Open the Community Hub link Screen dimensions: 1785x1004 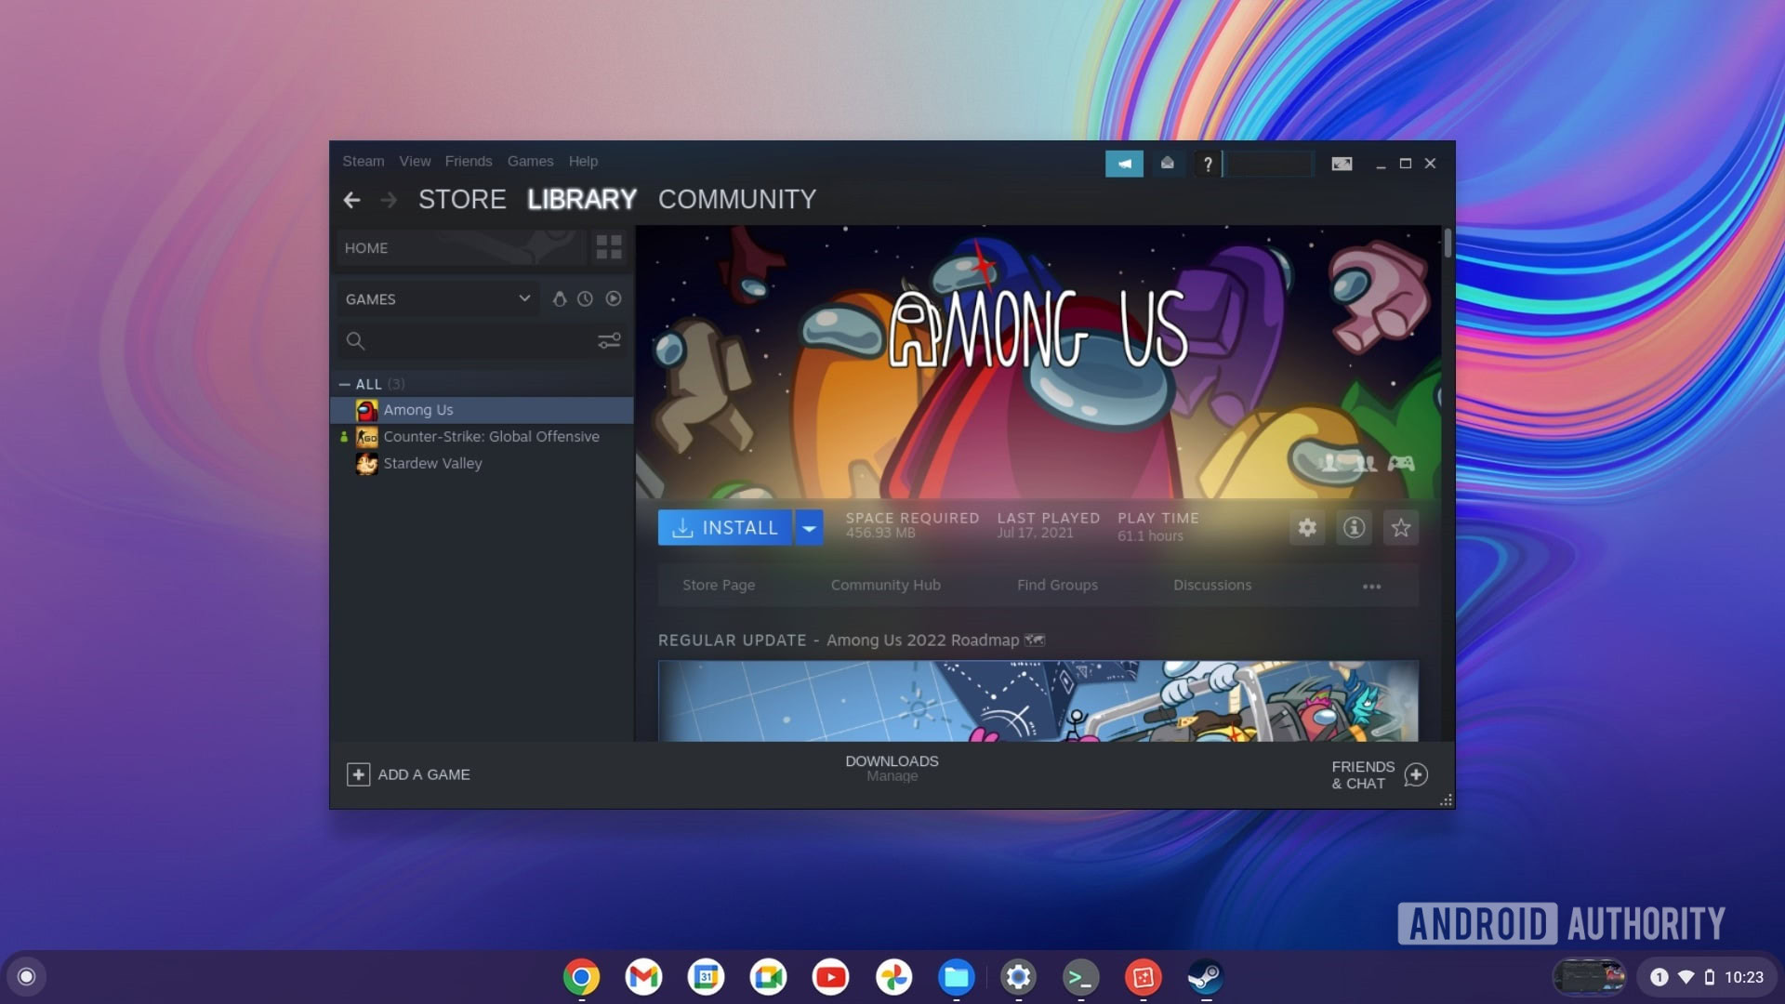coord(885,585)
